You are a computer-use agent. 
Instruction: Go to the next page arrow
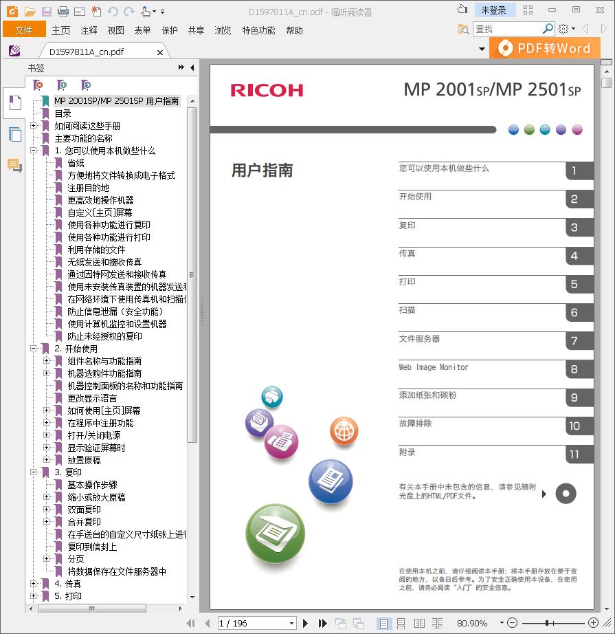click(306, 623)
